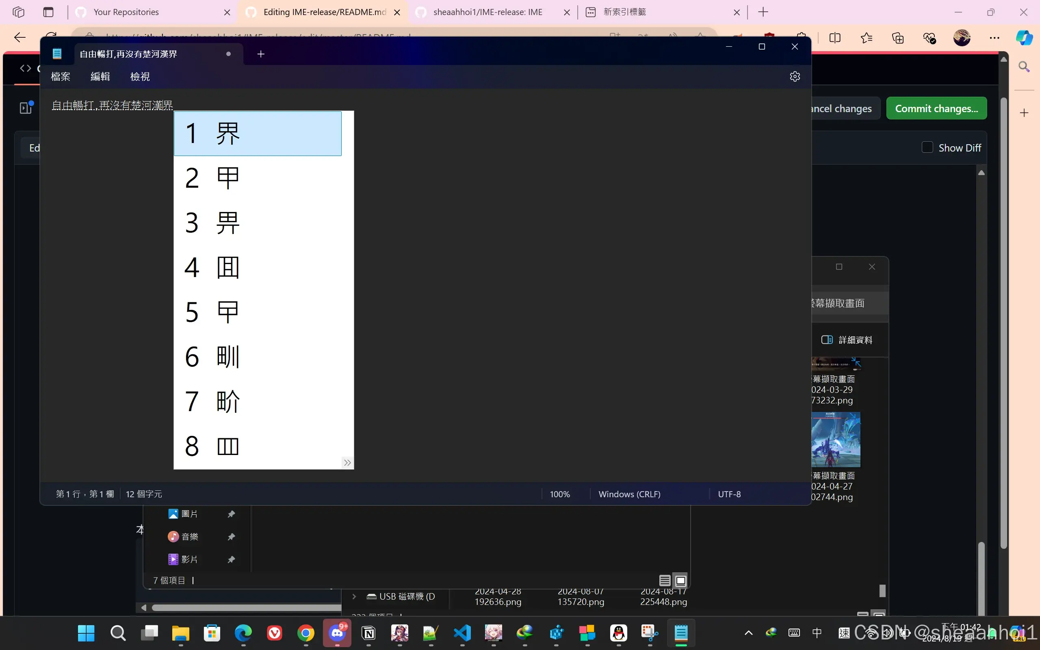The image size is (1040, 650).
Task: Enable the Show Diff checkbox
Action: [x=927, y=147]
